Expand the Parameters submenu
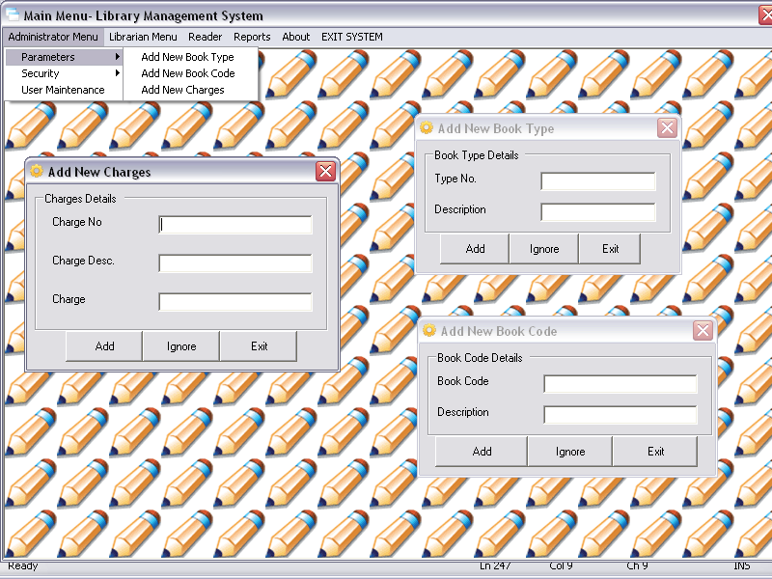The width and height of the screenshot is (772, 579). (x=64, y=57)
